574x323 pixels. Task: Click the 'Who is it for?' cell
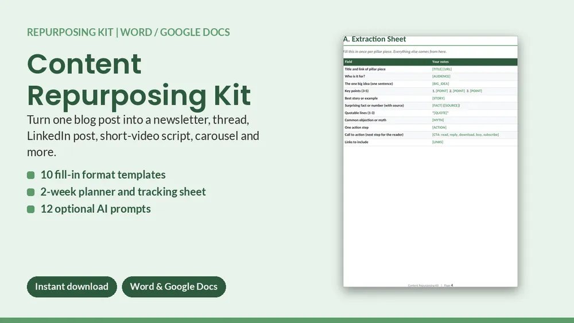(355, 76)
